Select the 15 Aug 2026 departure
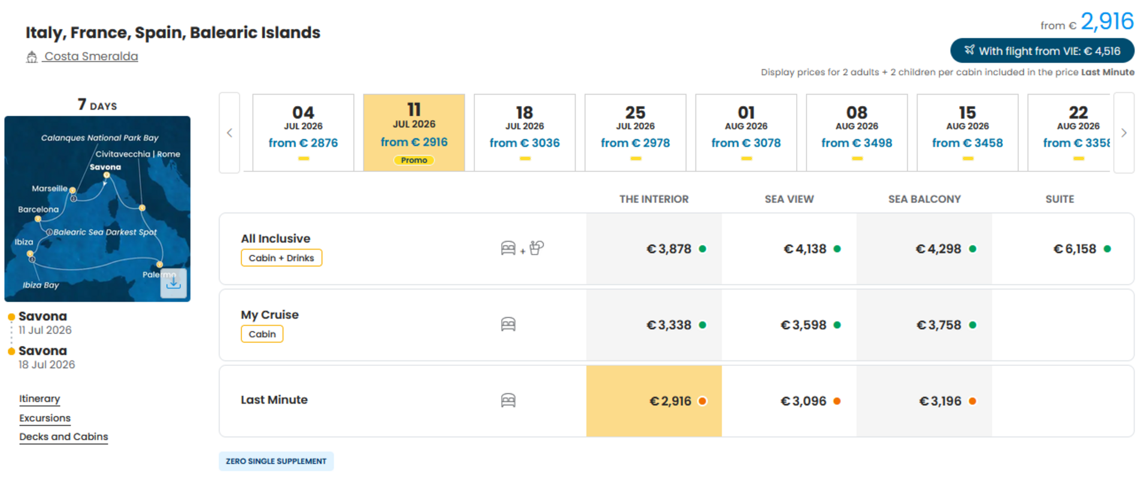Screen dimensions: 1140x479 coord(967,133)
